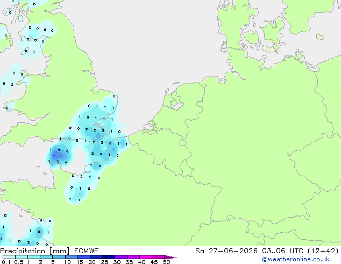341x264 pixels.
Task: Pick the legend swatch between 10 and 15
Action: 71,257
